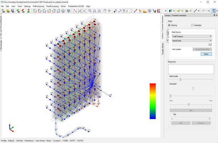Toggle the eye 123 labels visibility icon
The image size is (218, 143).
(214, 11)
